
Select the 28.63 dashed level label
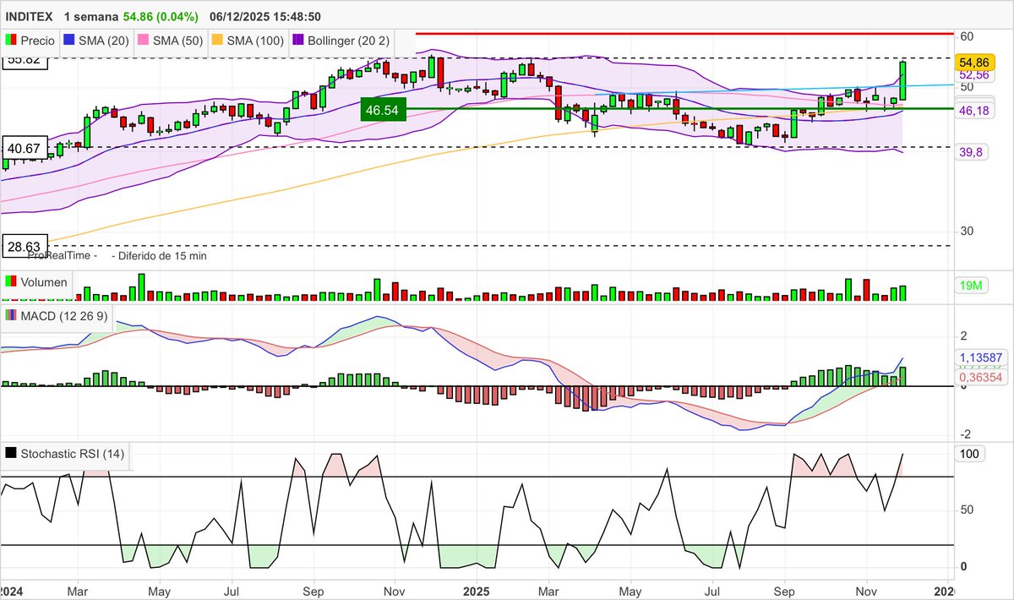point(24,245)
